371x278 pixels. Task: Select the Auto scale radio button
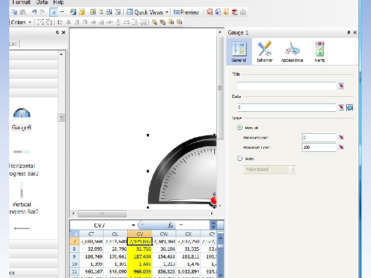pos(240,158)
